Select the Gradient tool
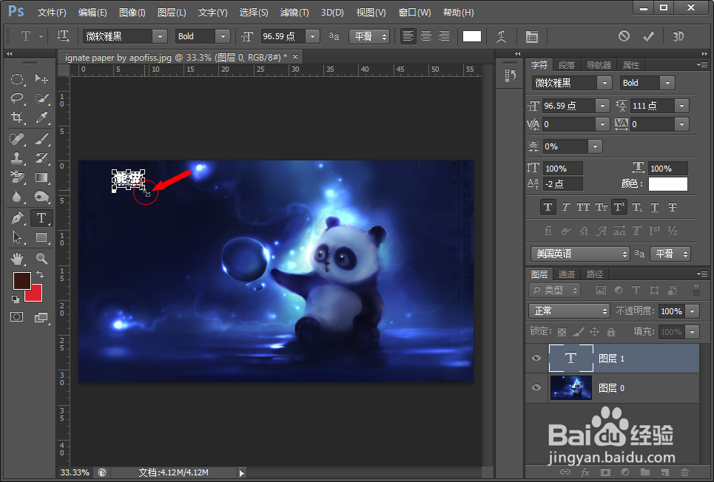 (41, 177)
